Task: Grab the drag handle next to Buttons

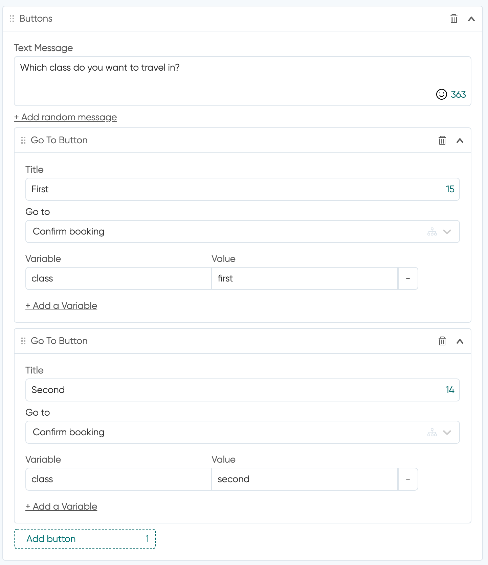Action: click(x=12, y=19)
